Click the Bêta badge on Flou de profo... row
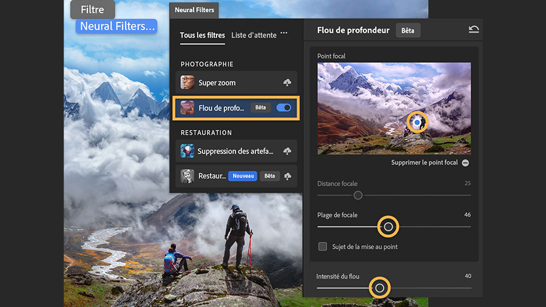Viewport: 546px width, 307px height. click(260, 107)
